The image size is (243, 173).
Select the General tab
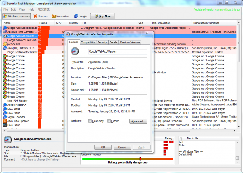click(73, 42)
